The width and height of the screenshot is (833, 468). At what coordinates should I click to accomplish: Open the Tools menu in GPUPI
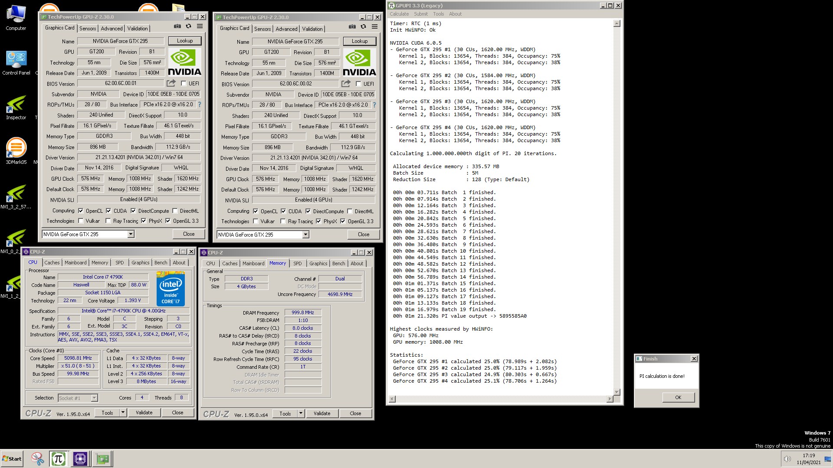point(438,14)
